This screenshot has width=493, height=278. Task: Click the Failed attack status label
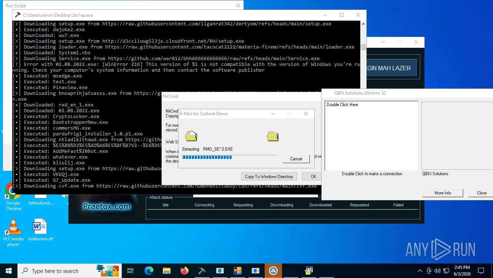point(398,205)
